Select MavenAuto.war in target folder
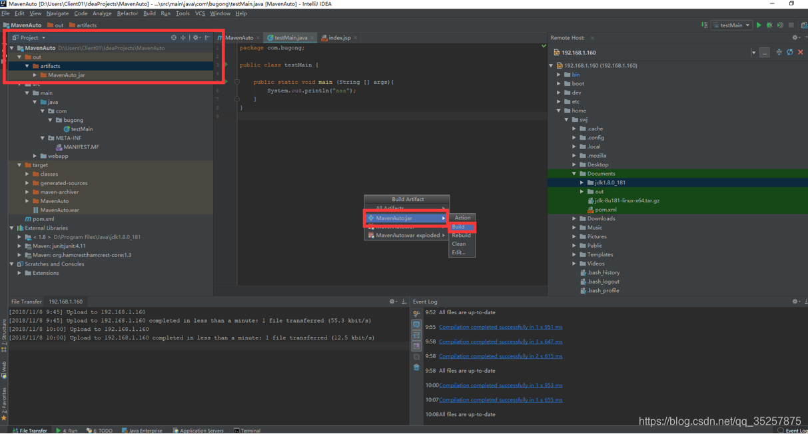Image resolution: width=808 pixels, height=434 pixels. pos(56,210)
